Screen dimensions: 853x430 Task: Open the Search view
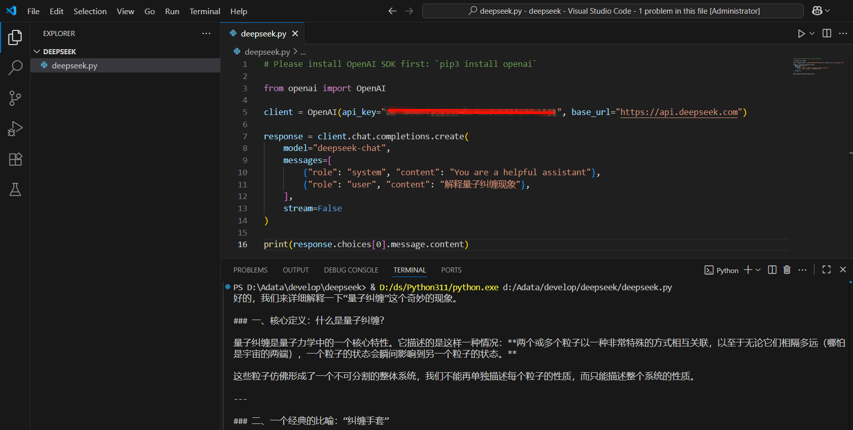click(x=15, y=67)
